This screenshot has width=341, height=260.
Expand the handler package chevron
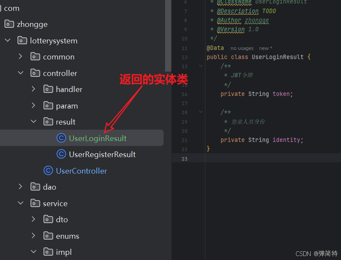pyautogui.click(x=33, y=89)
